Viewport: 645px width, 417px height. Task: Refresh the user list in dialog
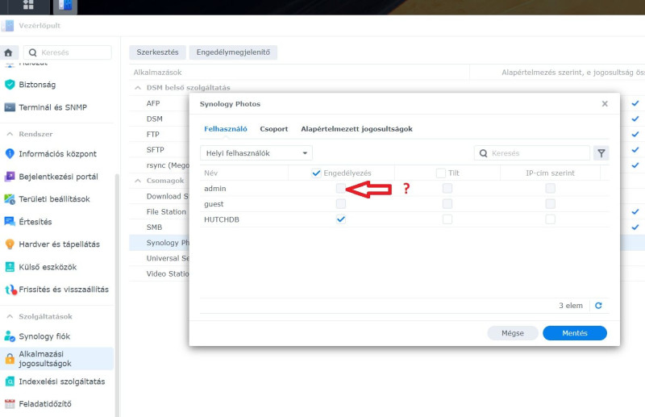(598, 306)
